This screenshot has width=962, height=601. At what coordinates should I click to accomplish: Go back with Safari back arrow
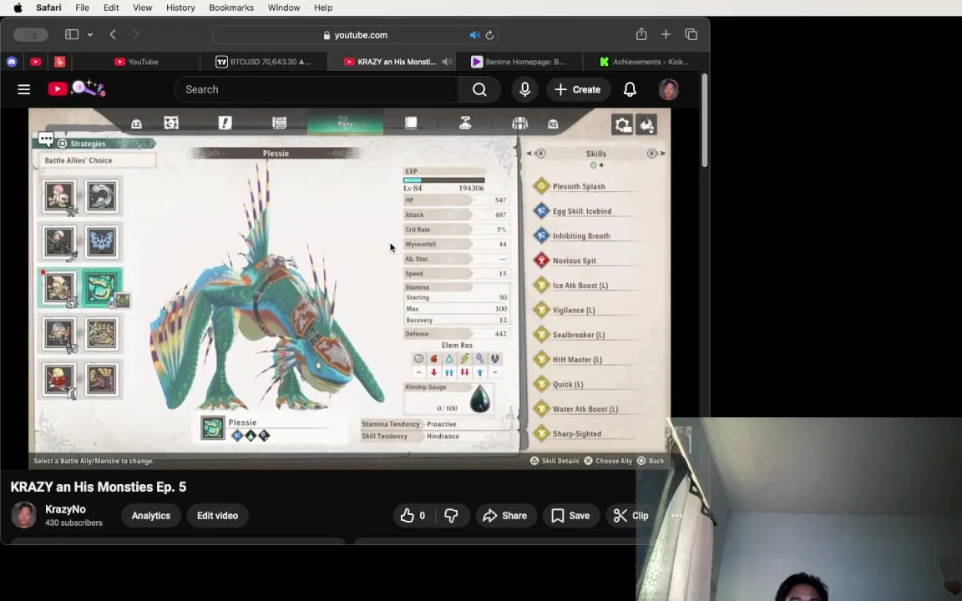113,34
